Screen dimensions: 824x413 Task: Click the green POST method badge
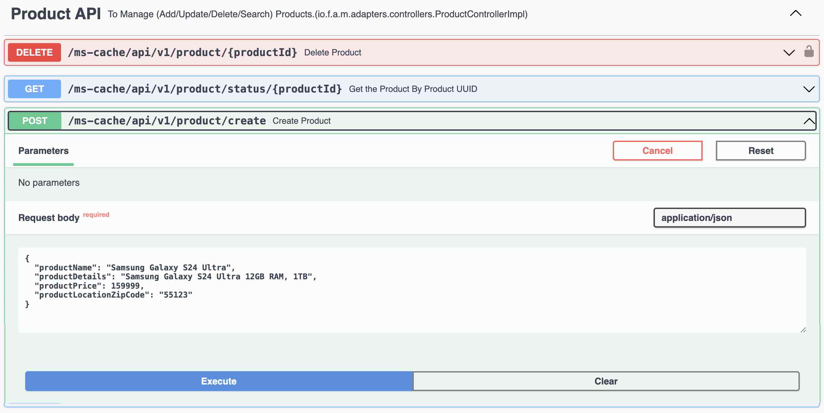[35, 121]
